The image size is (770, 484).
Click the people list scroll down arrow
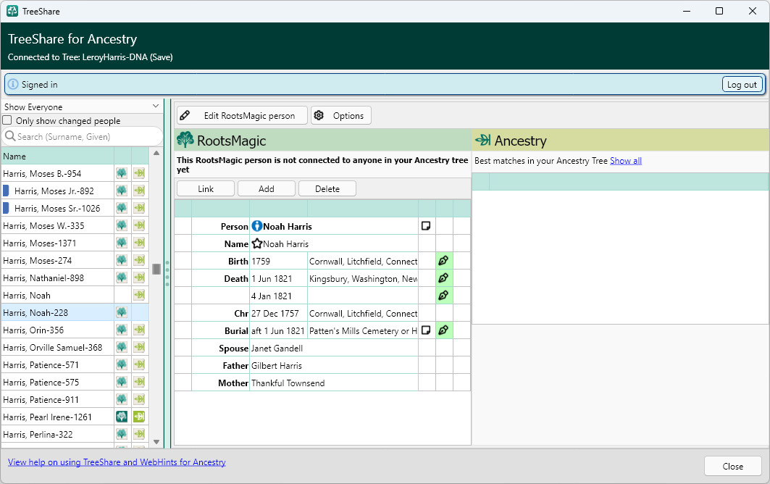[x=156, y=442]
